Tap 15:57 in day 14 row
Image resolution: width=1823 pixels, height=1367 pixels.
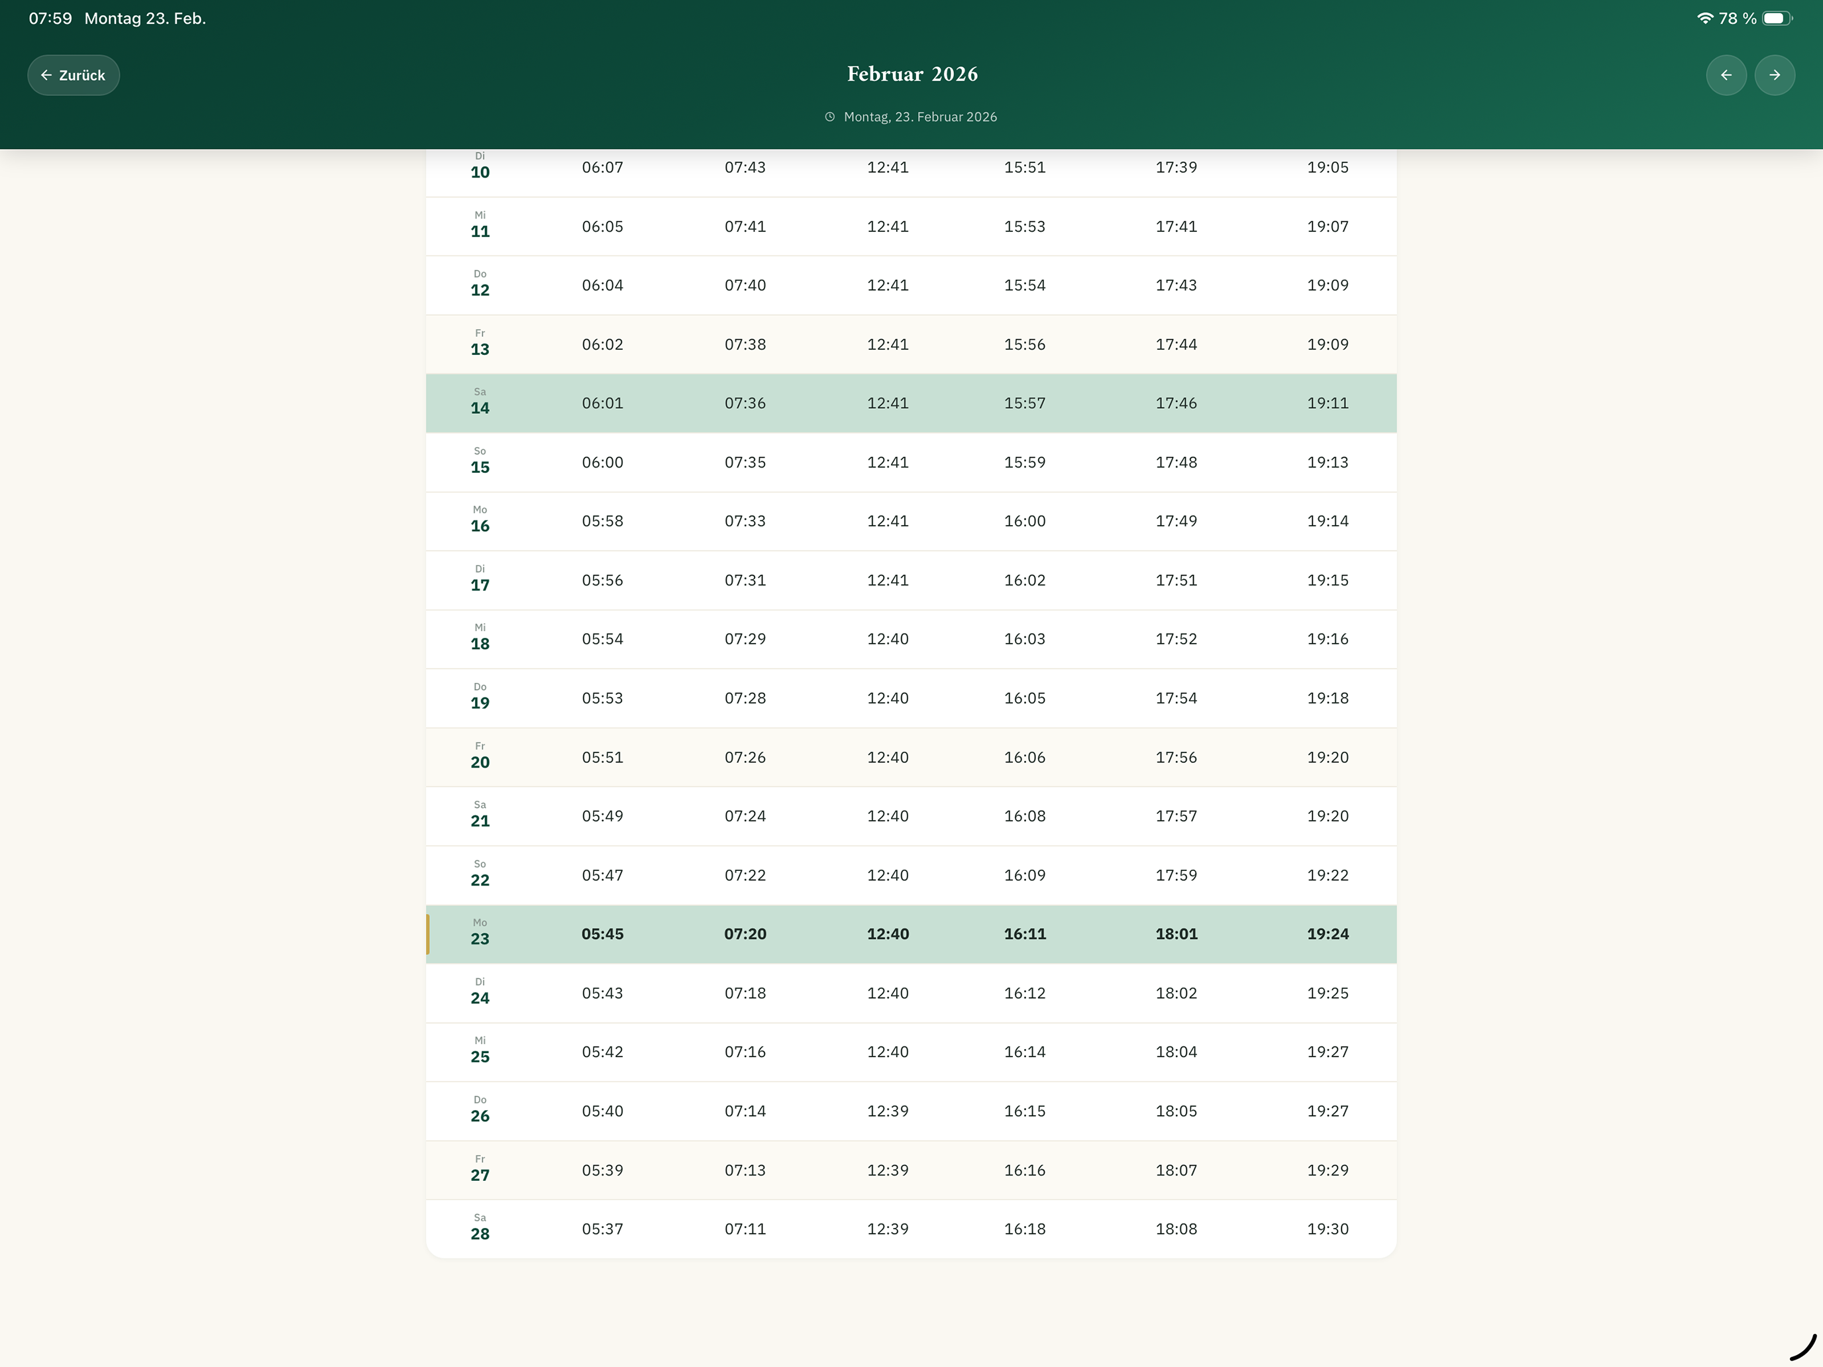click(x=1024, y=403)
